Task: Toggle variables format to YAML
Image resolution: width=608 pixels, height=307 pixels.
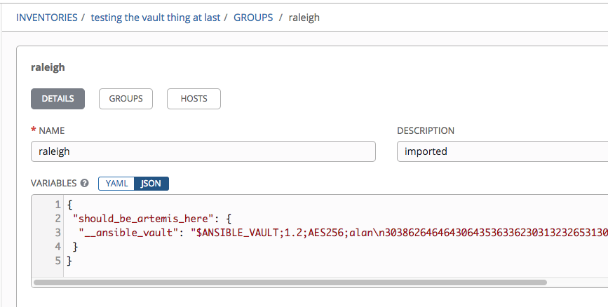Action: (116, 184)
